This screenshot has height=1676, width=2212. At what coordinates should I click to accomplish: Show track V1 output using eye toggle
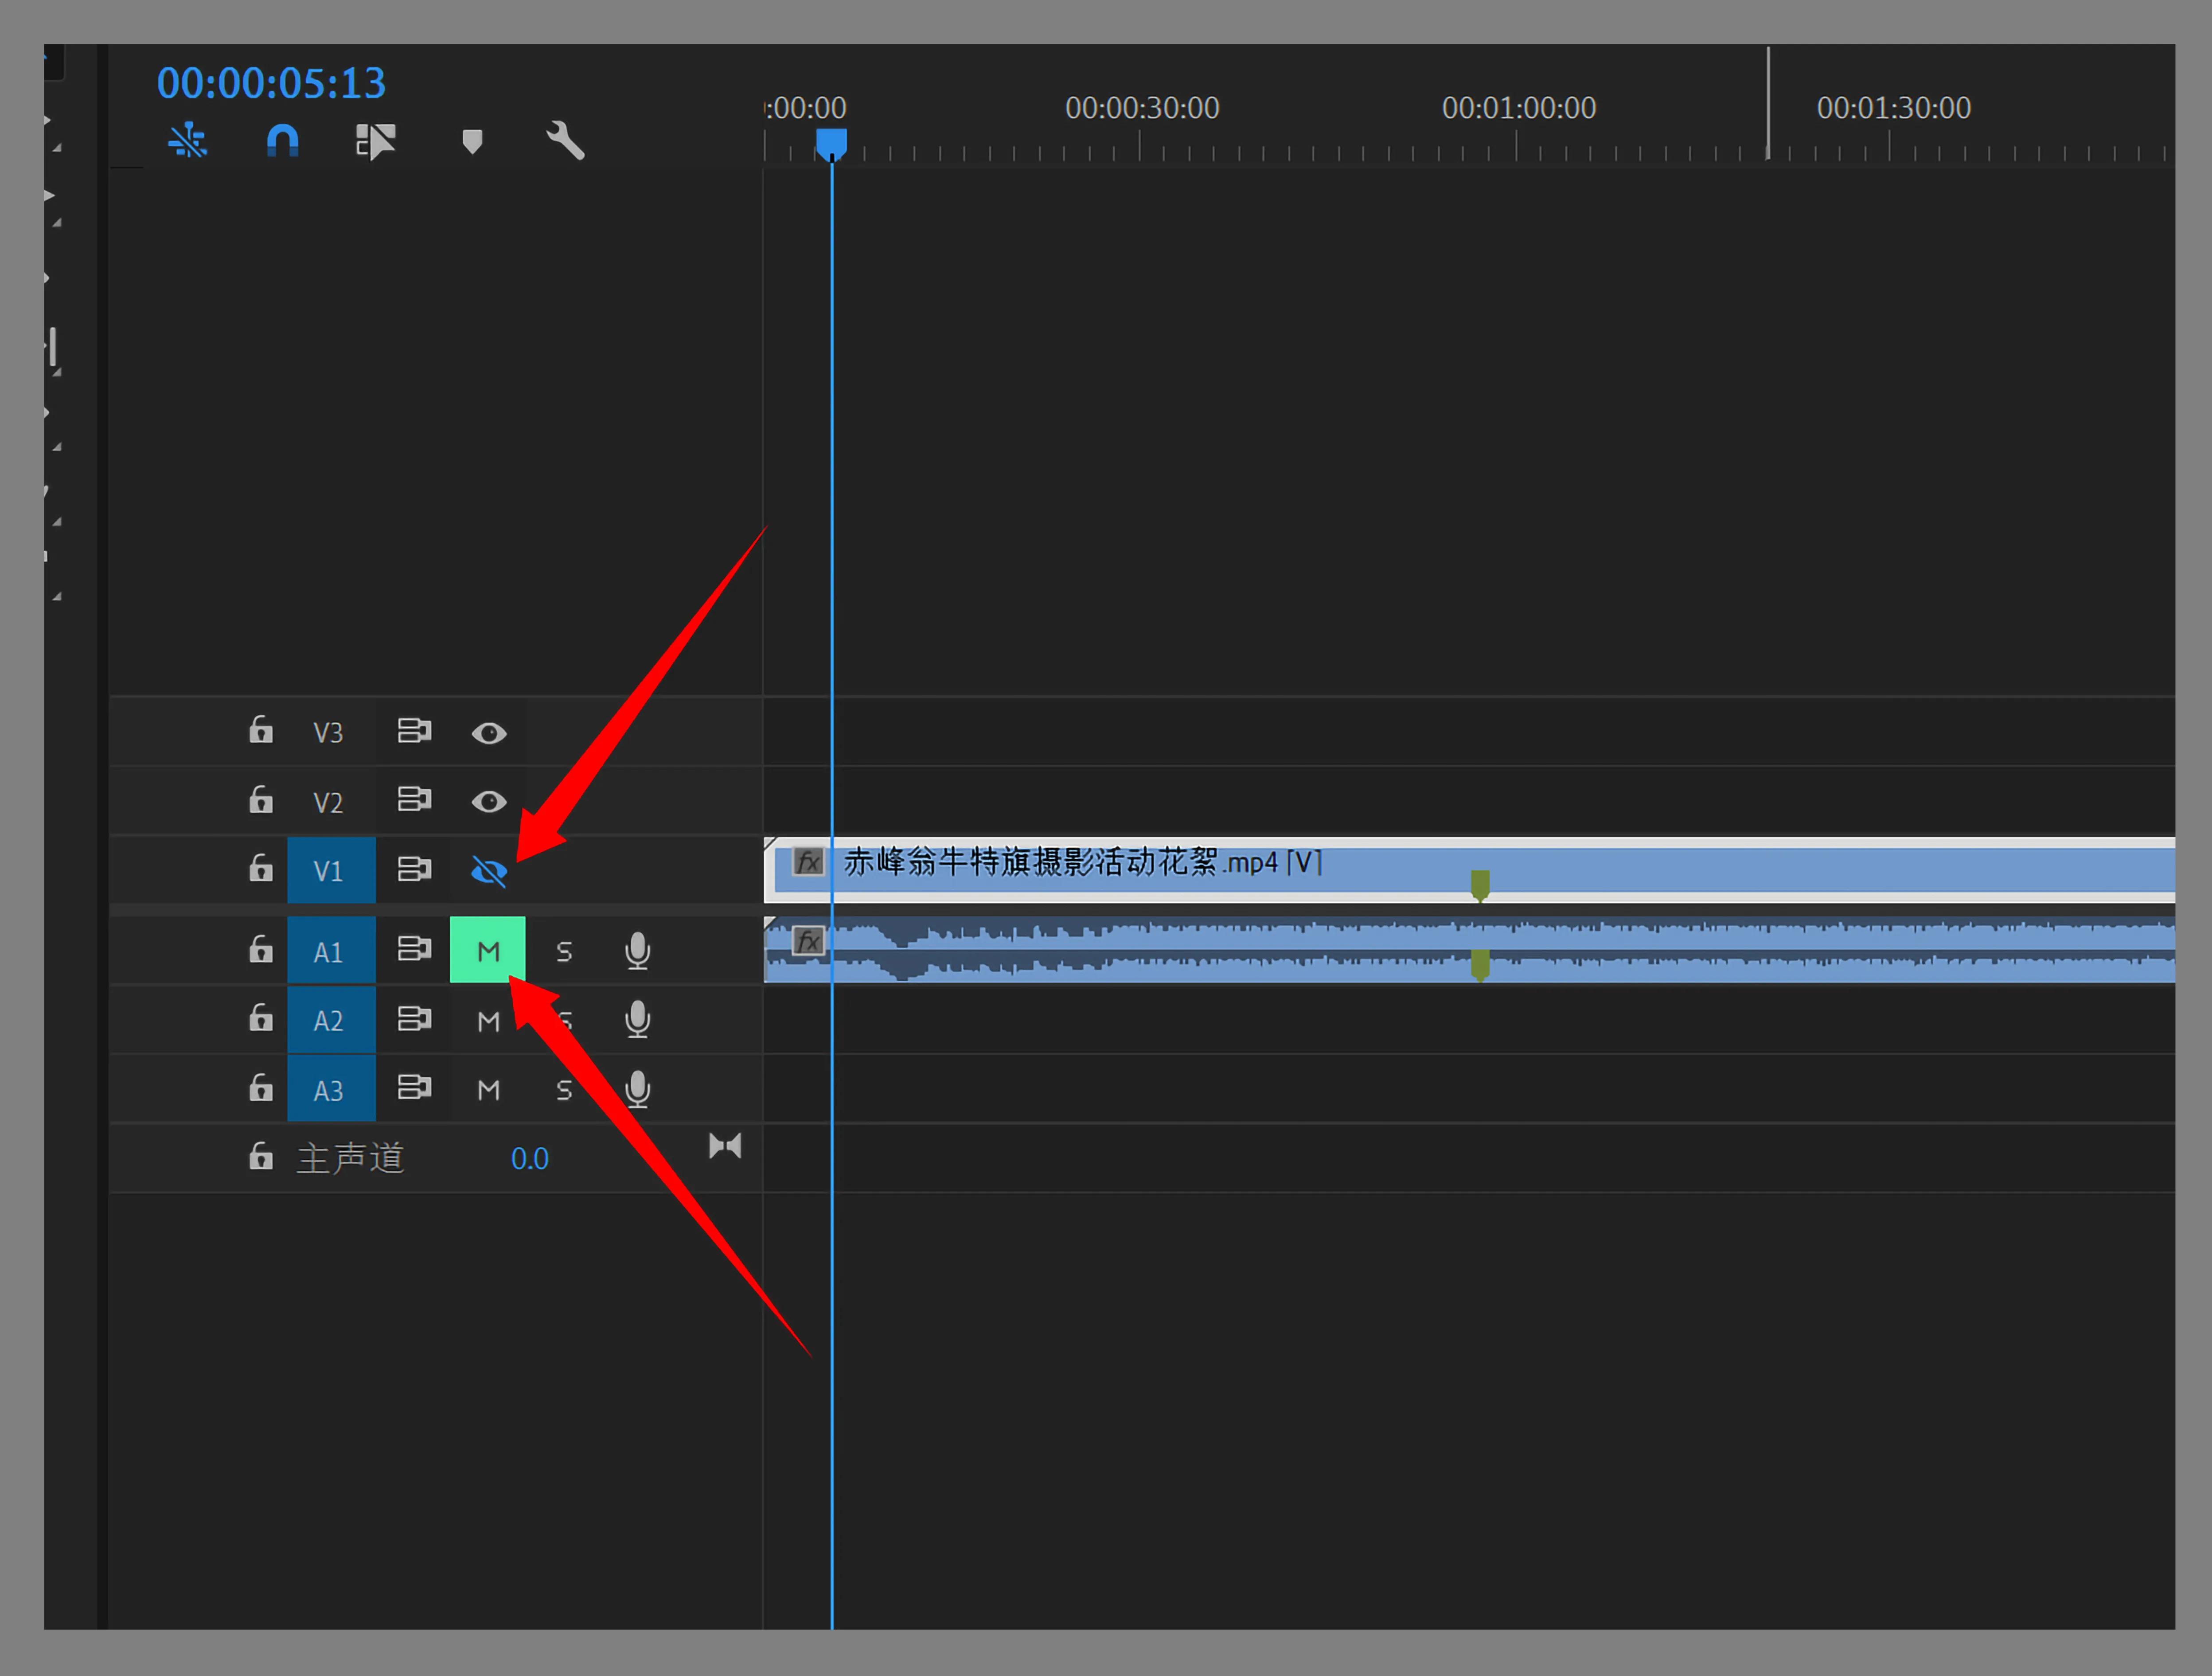pyautogui.click(x=488, y=871)
